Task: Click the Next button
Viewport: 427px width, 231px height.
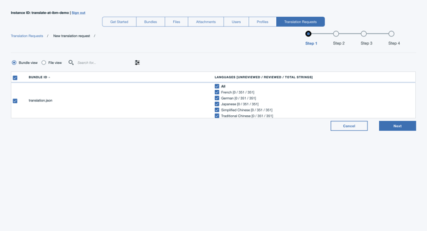Action: coord(397,126)
